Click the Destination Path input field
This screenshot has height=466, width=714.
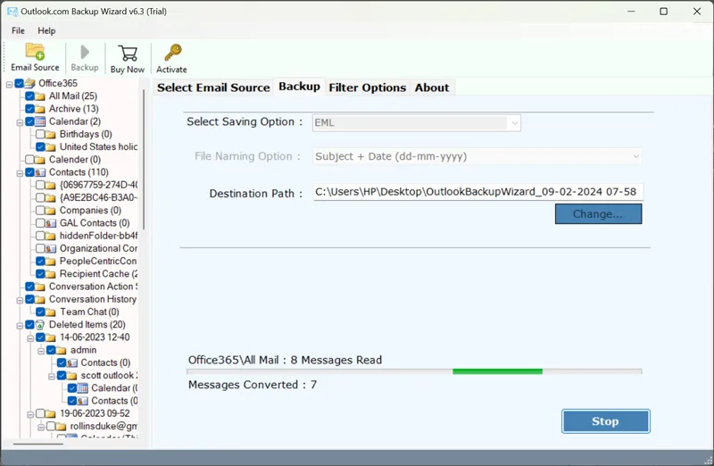(x=477, y=192)
